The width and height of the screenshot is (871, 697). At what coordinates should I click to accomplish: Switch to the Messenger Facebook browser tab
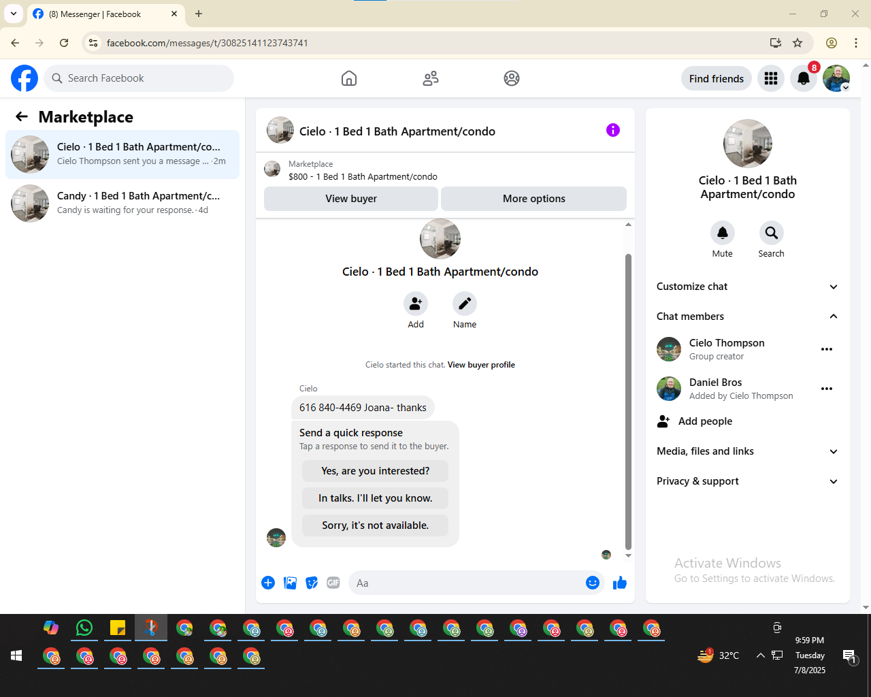(105, 14)
